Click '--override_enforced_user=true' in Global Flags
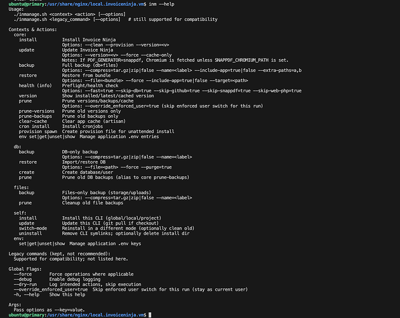 coord(51,289)
